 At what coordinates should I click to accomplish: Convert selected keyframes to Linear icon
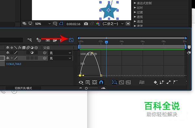pyautogui.click(x=168, y=82)
